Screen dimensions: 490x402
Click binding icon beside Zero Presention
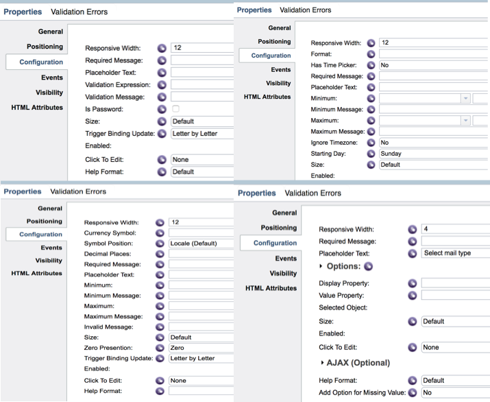(160, 348)
